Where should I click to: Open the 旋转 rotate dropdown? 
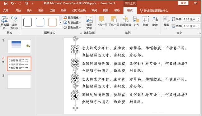tap(155, 22)
